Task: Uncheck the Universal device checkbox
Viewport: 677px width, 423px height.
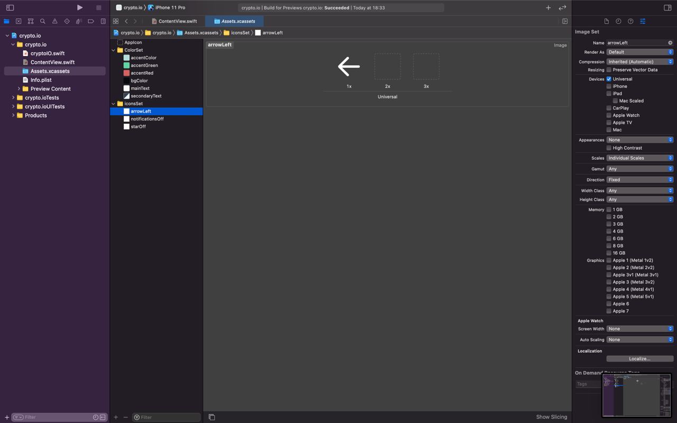Action: [x=609, y=79]
